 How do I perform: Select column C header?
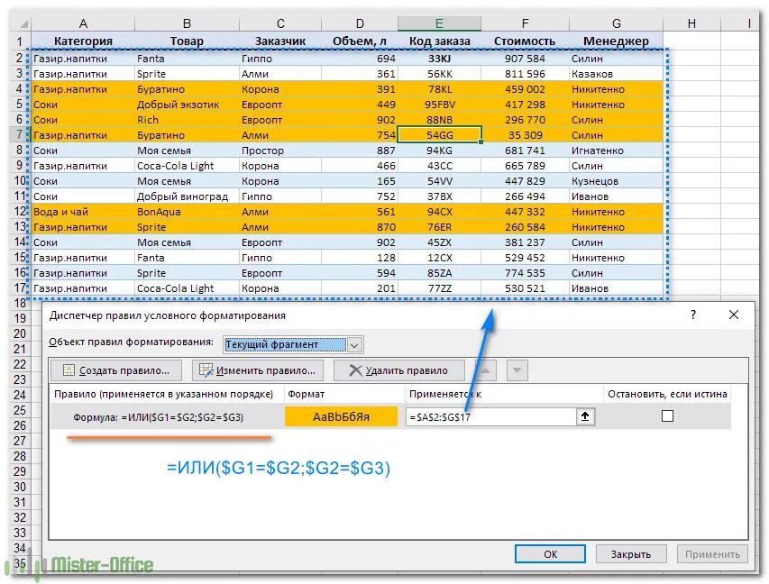click(x=280, y=23)
